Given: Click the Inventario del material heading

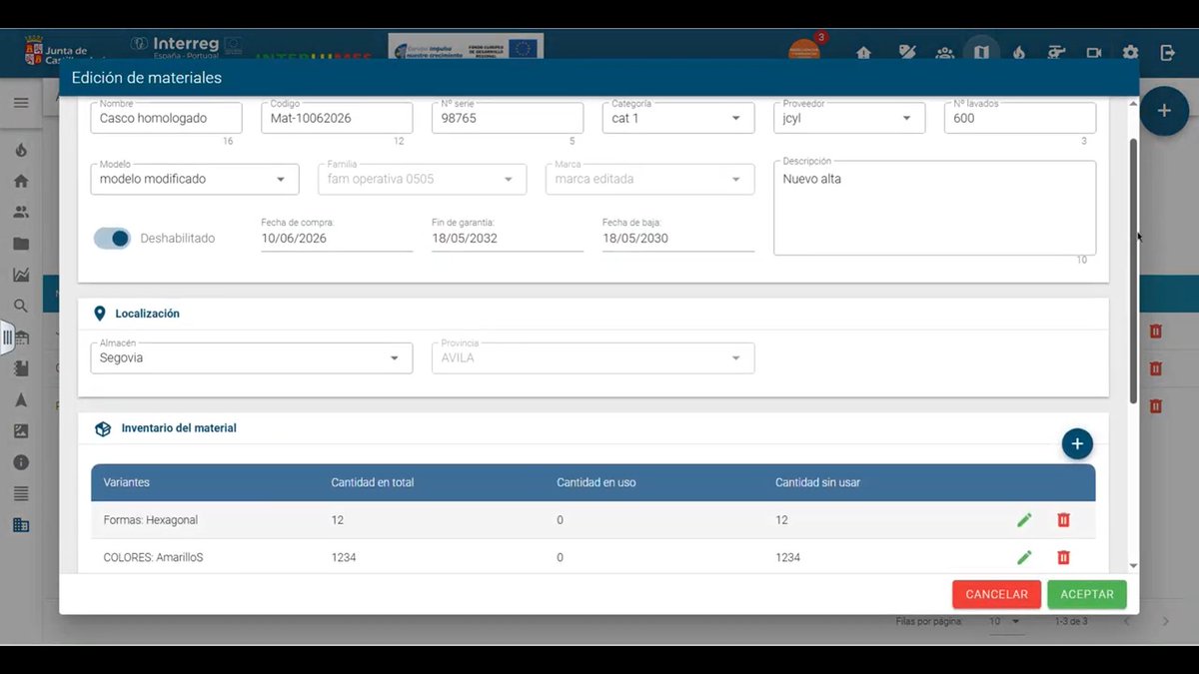Looking at the screenshot, I should tap(179, 428).
